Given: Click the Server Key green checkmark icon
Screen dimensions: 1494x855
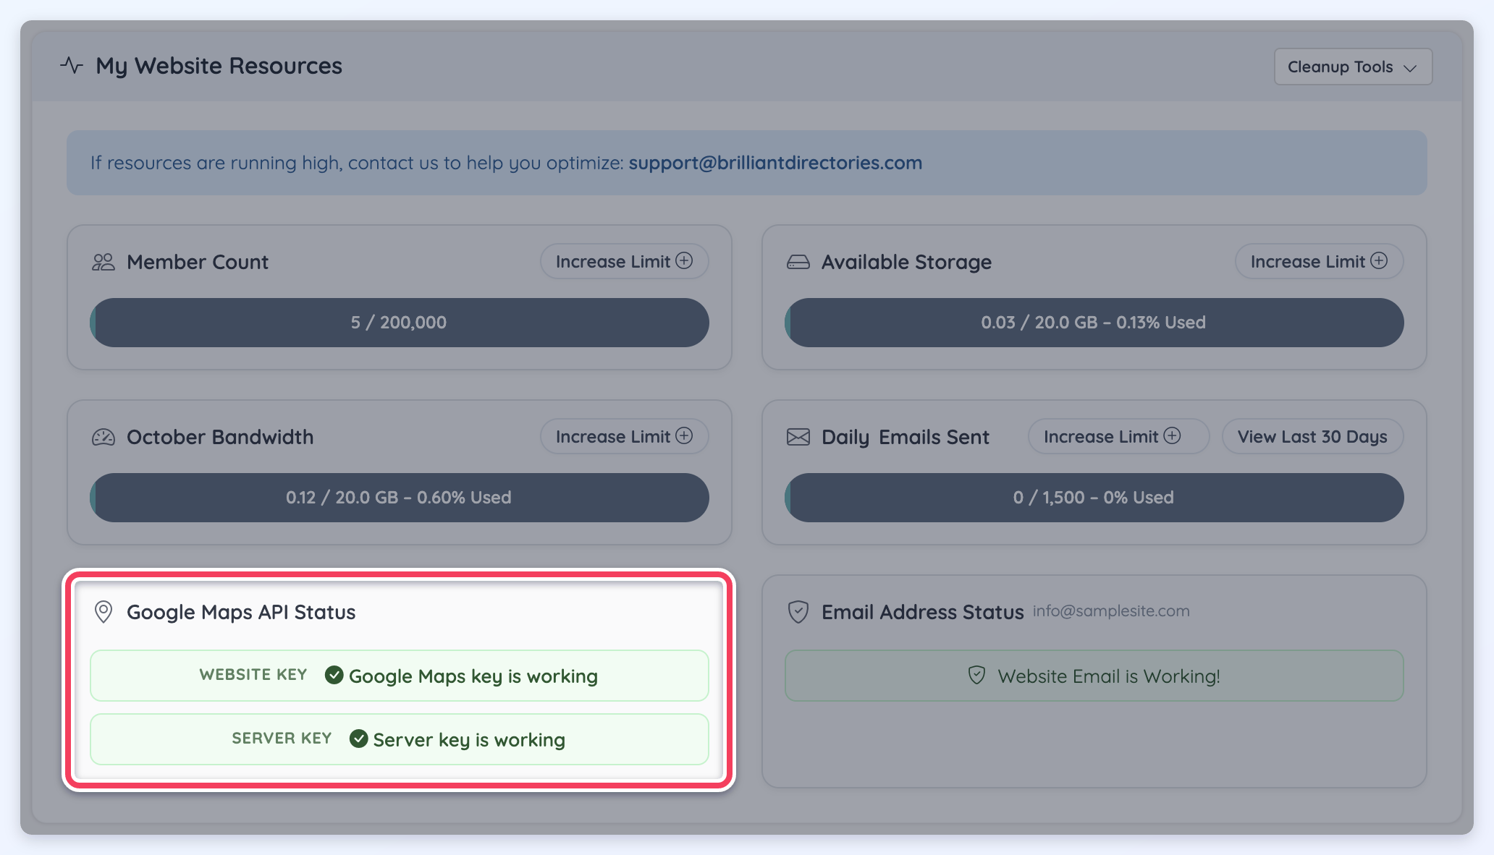Looking at the screenshot, I should (358, 739).
